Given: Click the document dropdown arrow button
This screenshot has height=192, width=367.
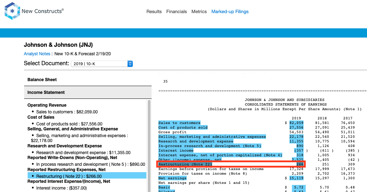Looking at the screenshot, I should click(x=130, y=64).
